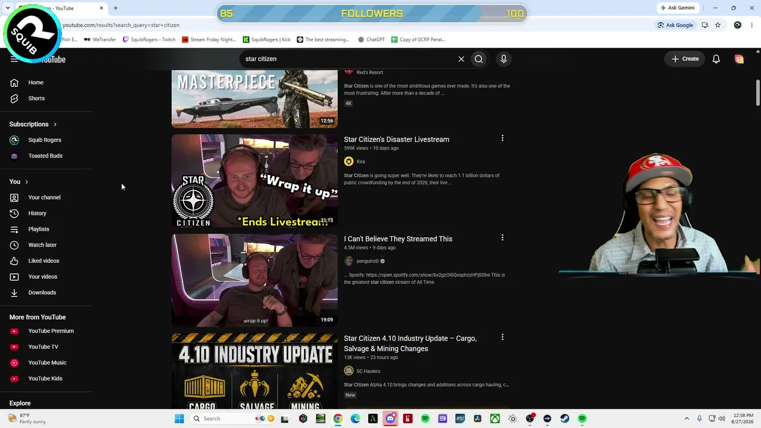Open the account avatar menu
Image resolution: width=761 pixels, height=428 pixels.
point(739,59)
